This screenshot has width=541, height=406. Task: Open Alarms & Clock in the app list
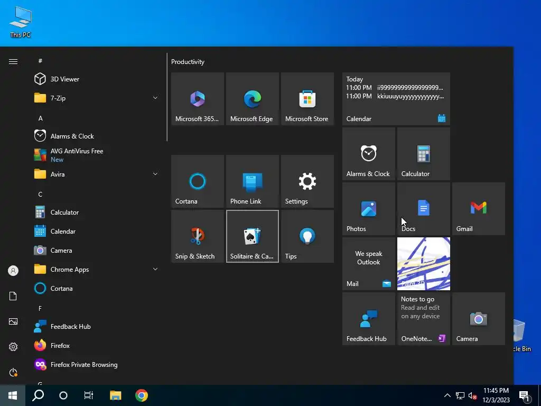click(96, 136)
